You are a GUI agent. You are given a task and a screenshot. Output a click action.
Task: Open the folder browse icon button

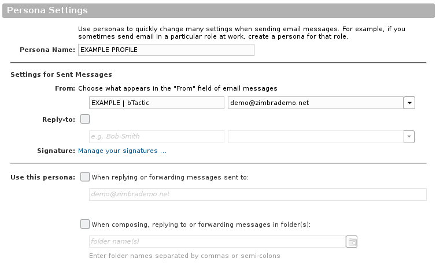352,242
